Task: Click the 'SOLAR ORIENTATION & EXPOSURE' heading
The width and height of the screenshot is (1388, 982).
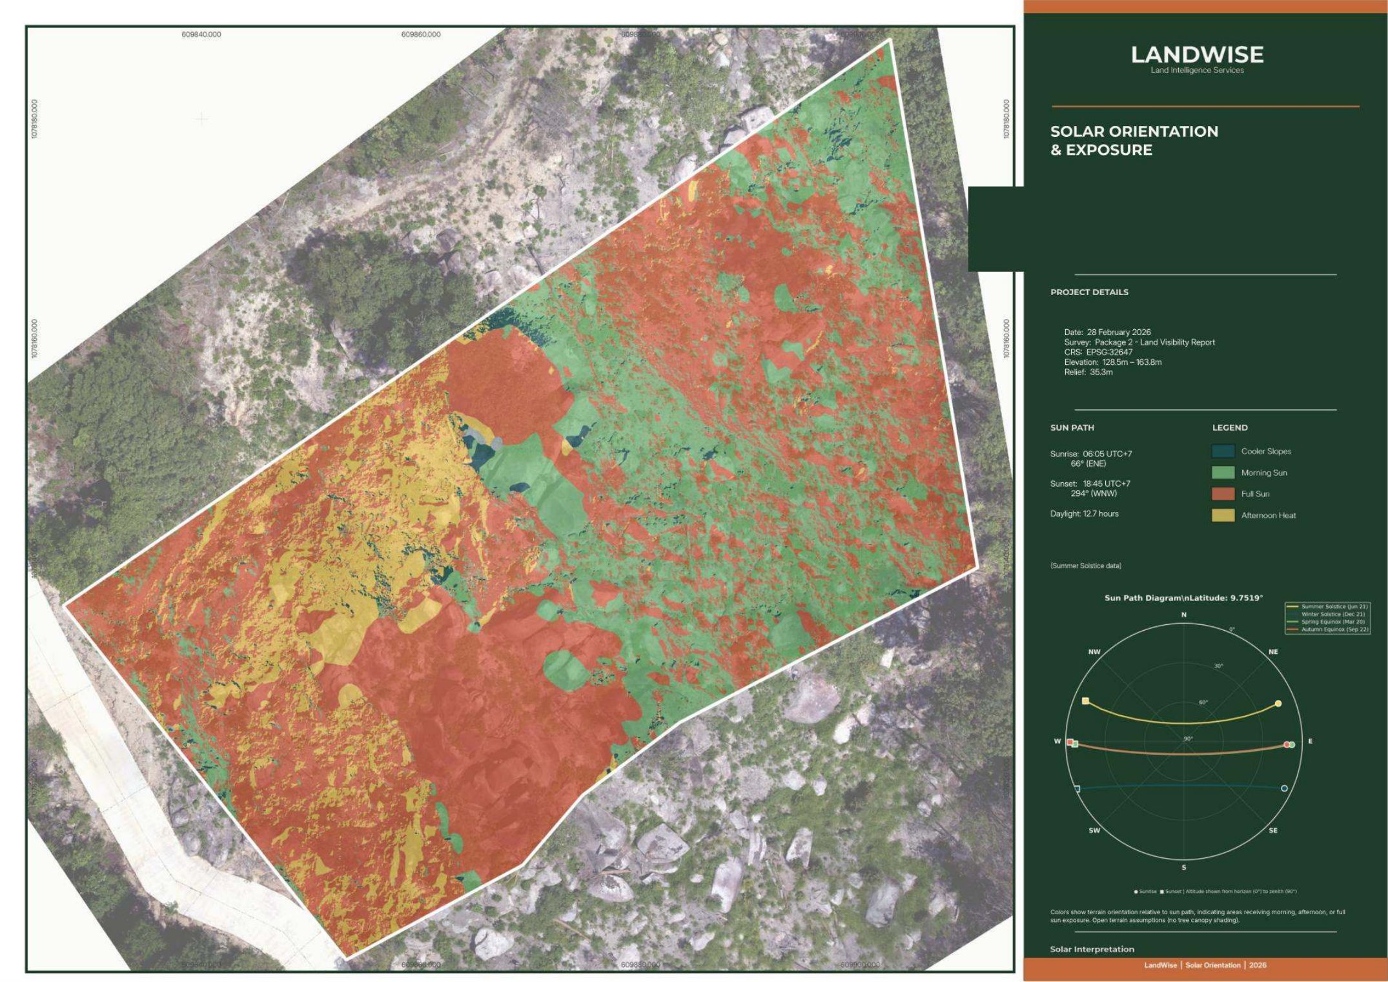Action: [x=1134, y=140]
